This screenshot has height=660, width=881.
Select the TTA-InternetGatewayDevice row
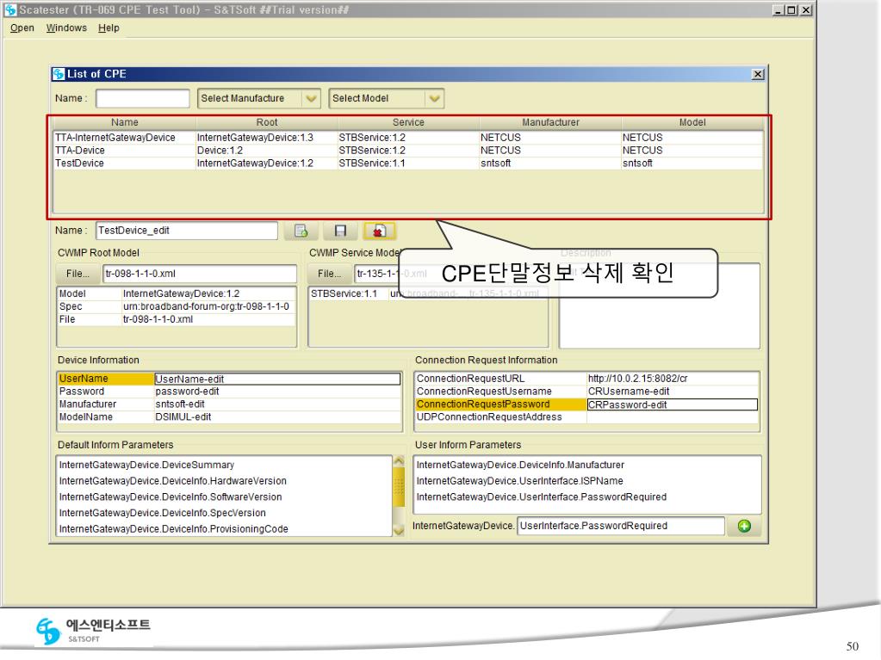coord(408,138)
